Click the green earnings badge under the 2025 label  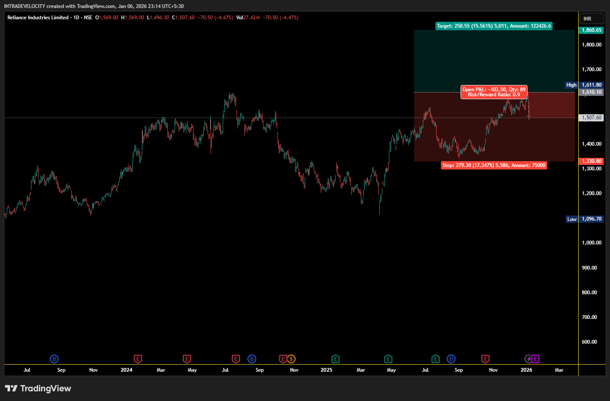(335, 359)
